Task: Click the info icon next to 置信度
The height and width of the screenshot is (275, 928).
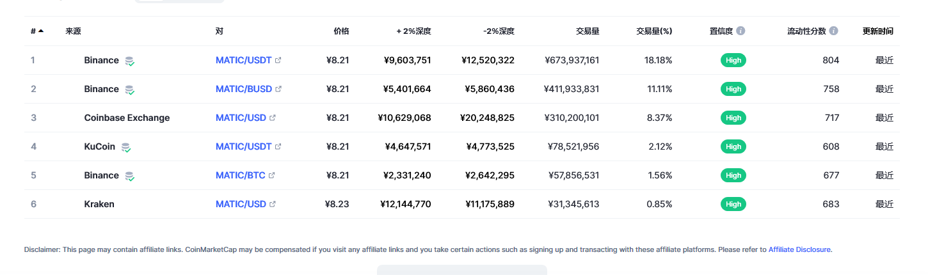Action: tap(740, 31)
